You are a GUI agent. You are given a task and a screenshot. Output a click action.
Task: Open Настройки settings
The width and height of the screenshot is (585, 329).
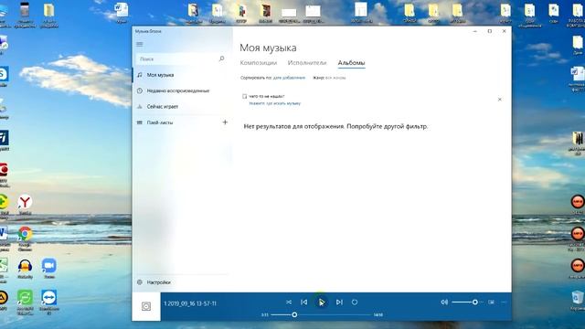click(181, 282)
